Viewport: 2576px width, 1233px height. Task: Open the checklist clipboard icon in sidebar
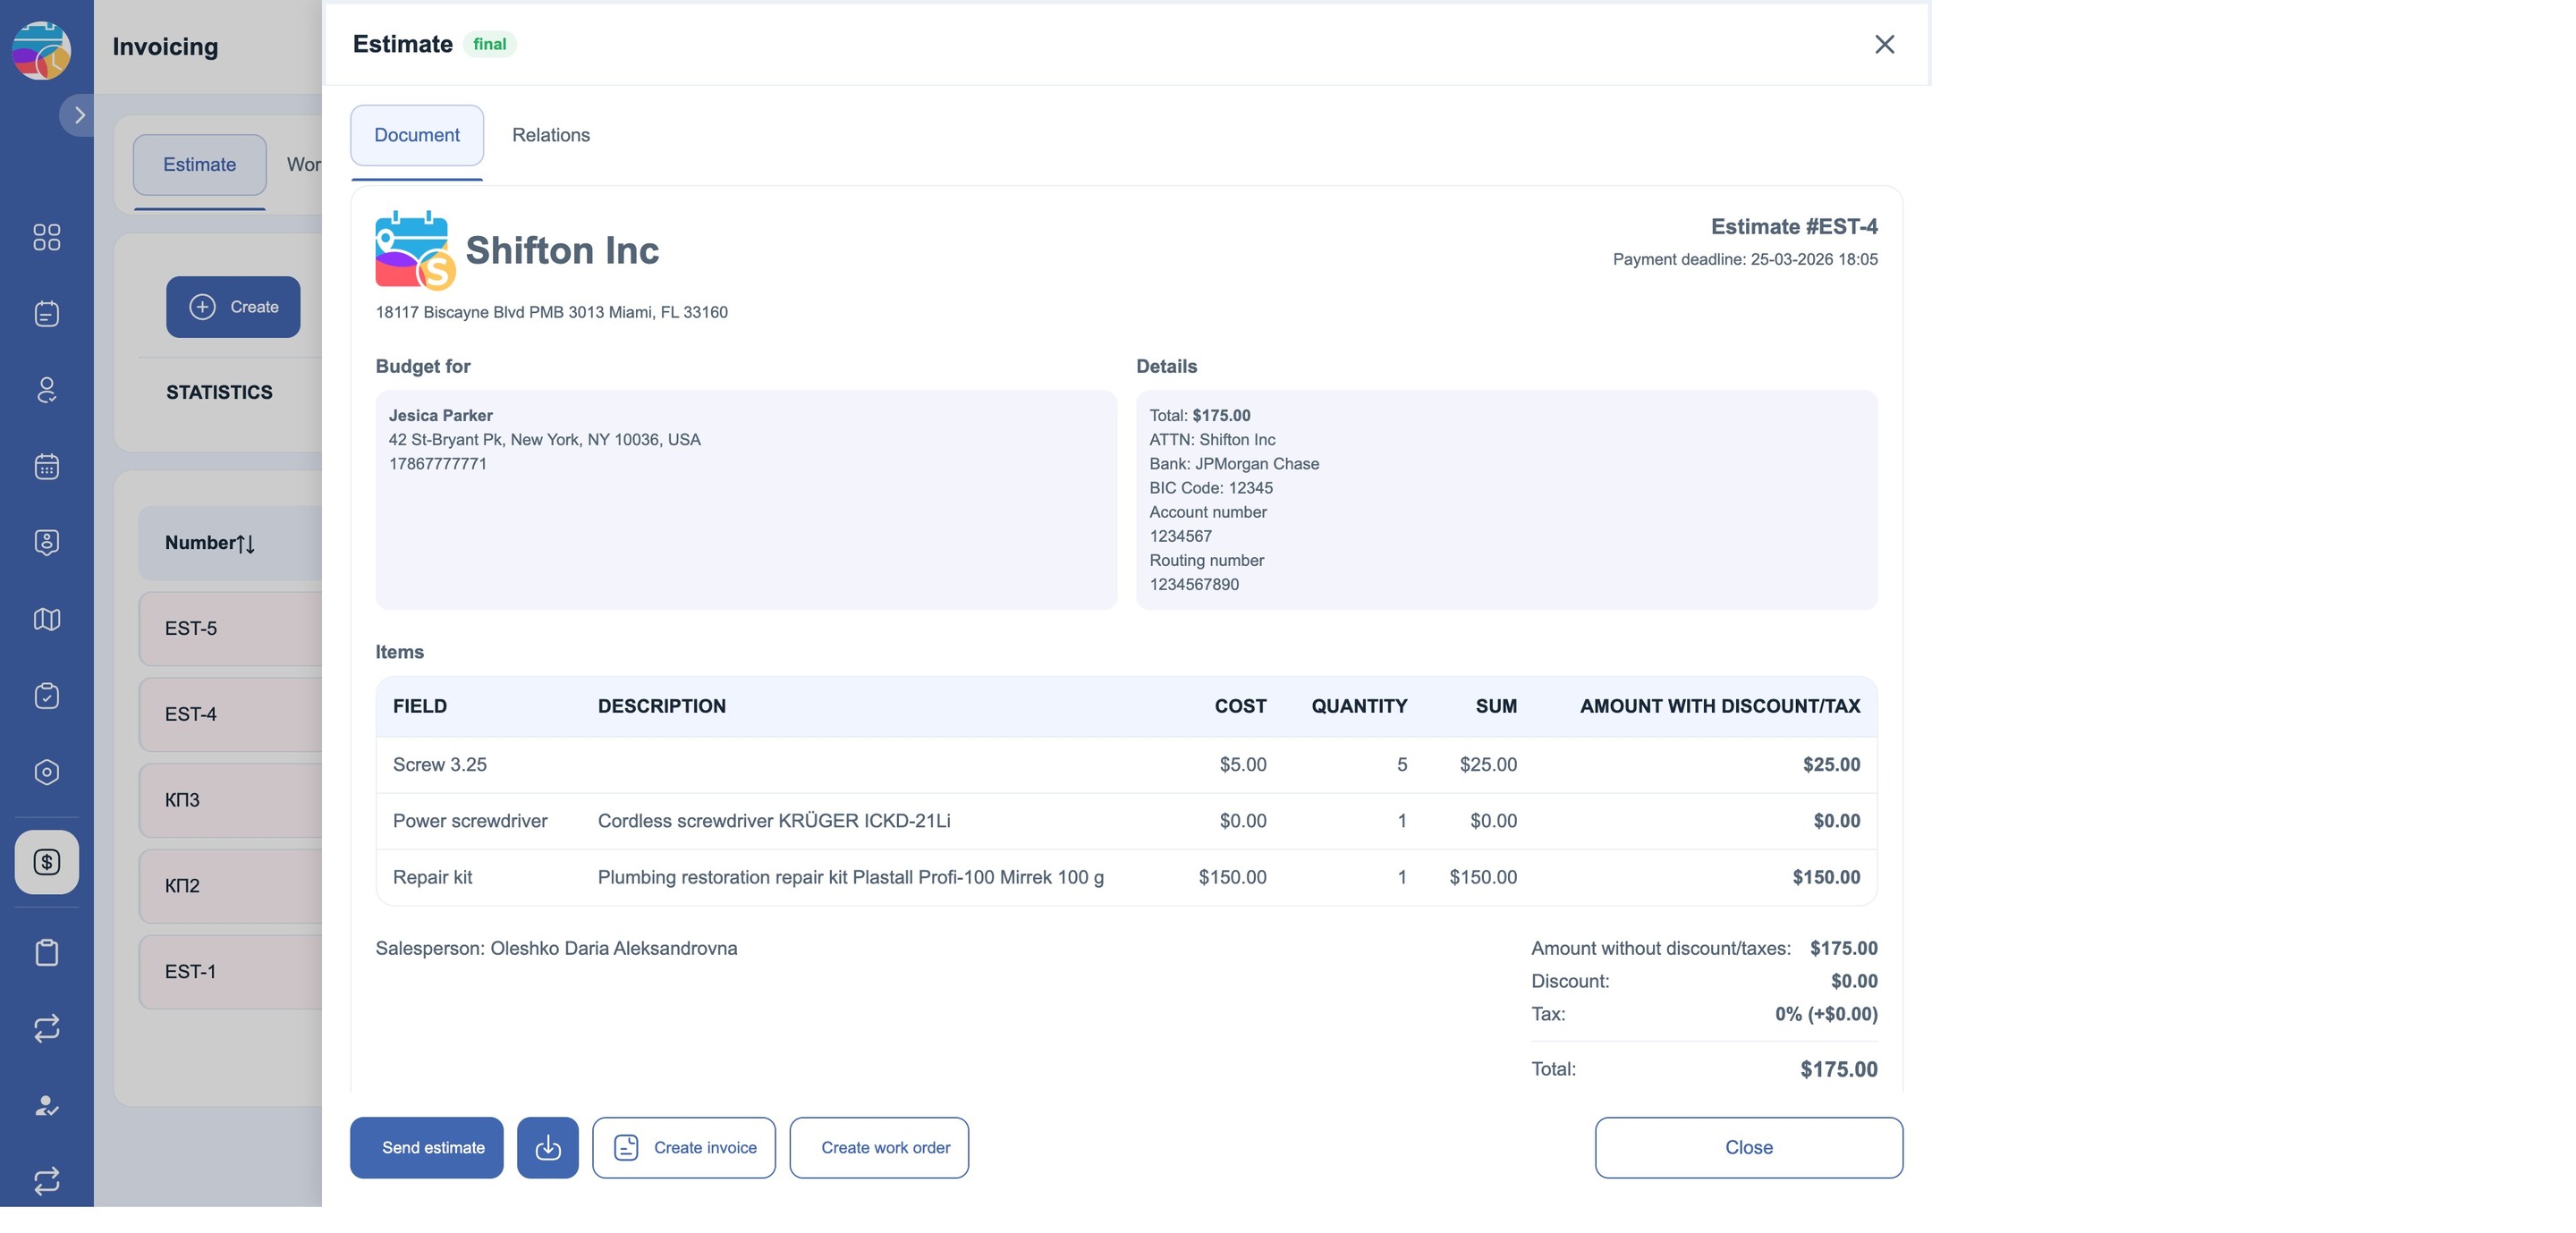coord(47,696)
